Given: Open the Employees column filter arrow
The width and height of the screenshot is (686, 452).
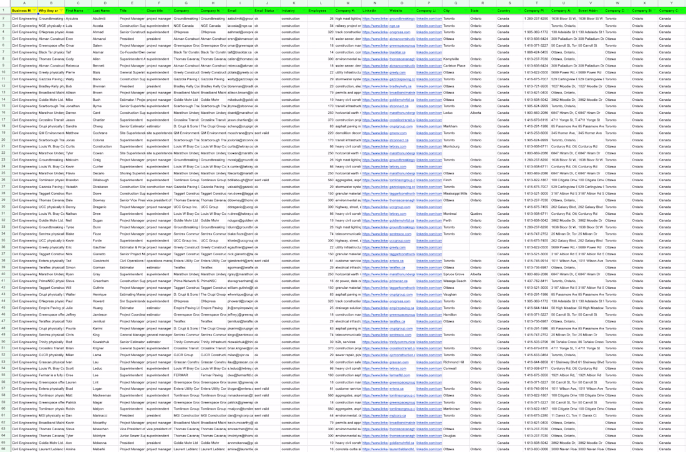Looking at the screenshot, I should click(x=331, y=11).
